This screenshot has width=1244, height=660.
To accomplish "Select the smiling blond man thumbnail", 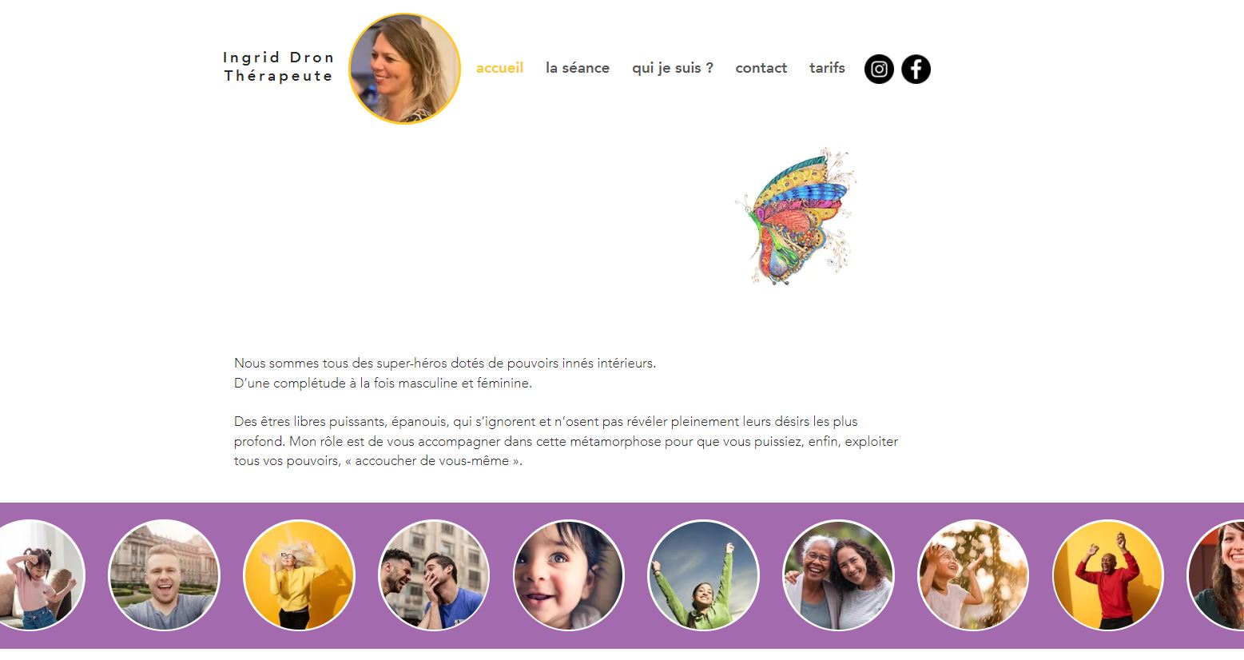I will tap(164, 575).
